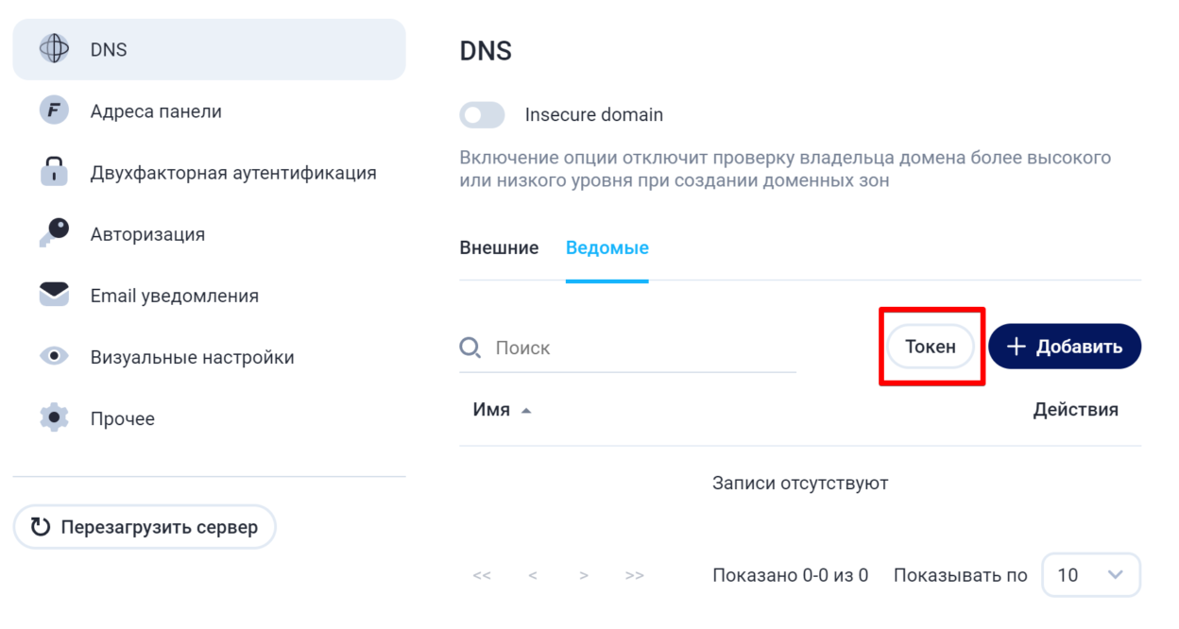Image resolution: width=1179 pixels, height=629 pixels.
Task: Toggle the Insecure domain switch
Action: (x=483, y=115)
